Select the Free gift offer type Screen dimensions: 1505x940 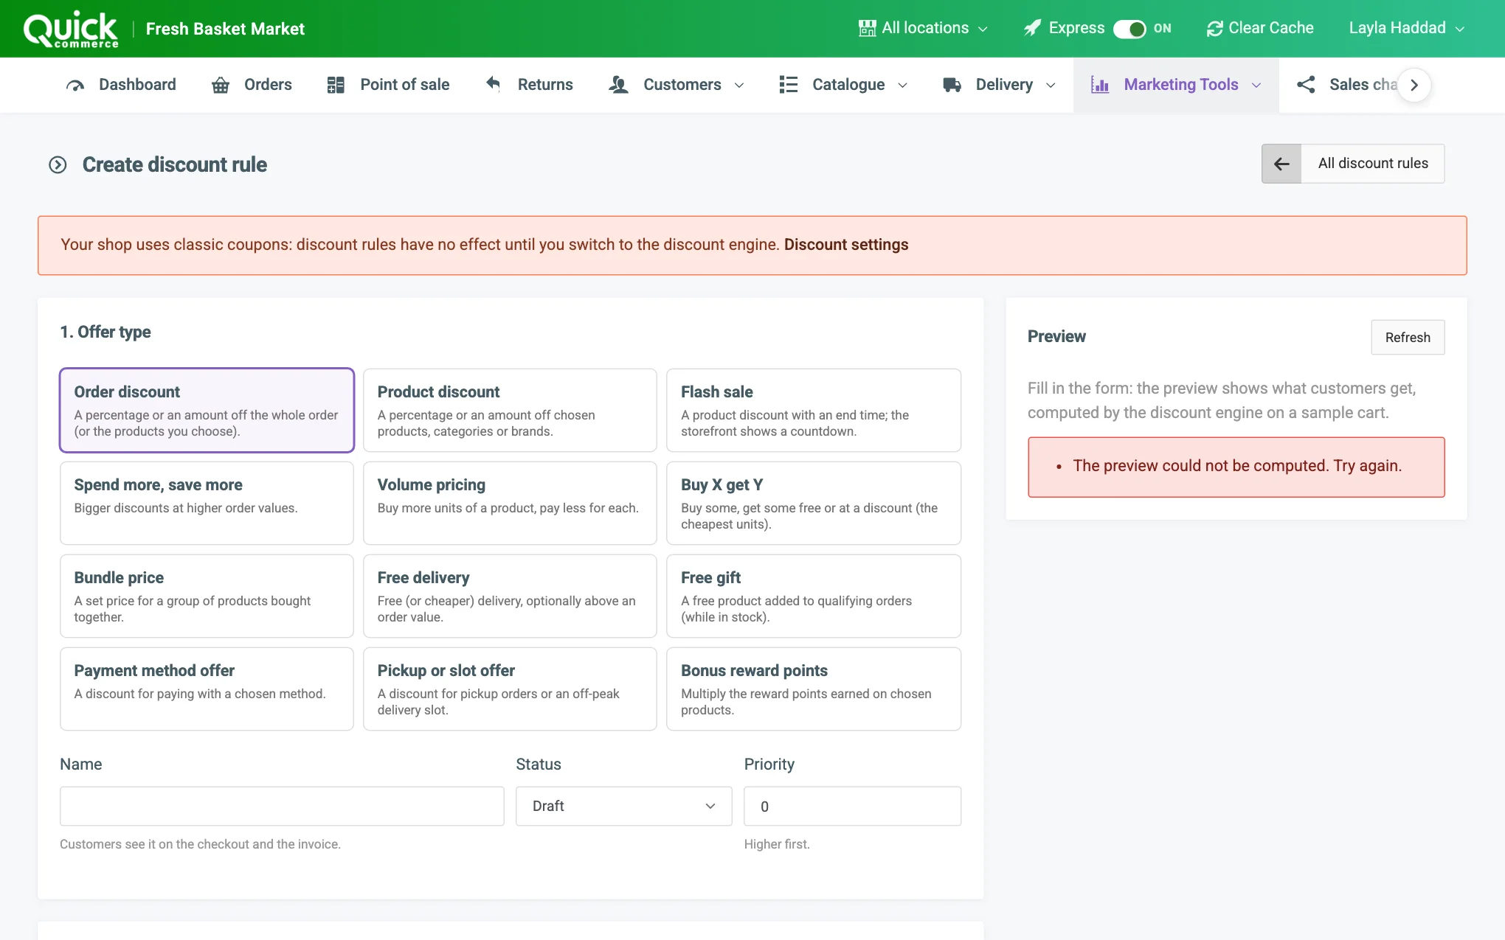tap(814, 596)
